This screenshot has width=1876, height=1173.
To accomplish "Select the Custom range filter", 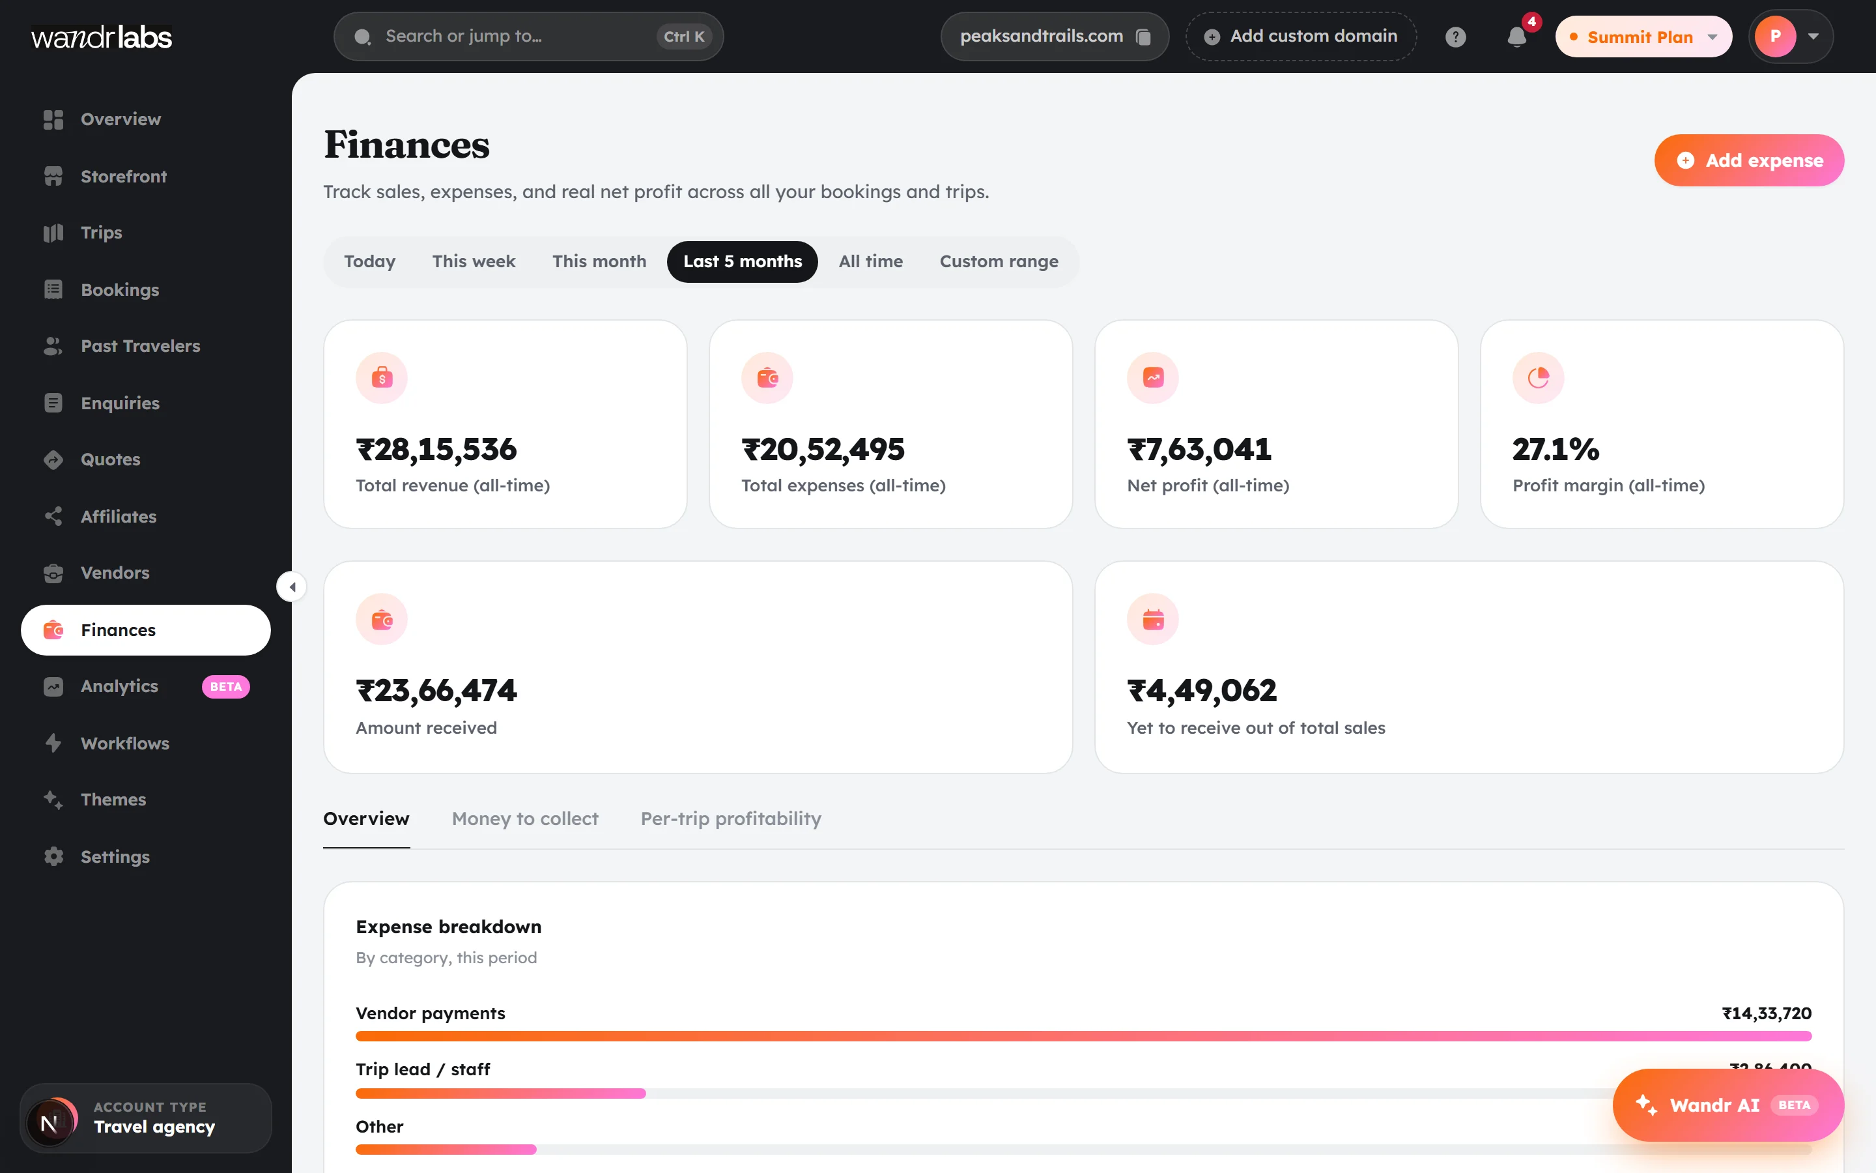I will click(999, 261).
